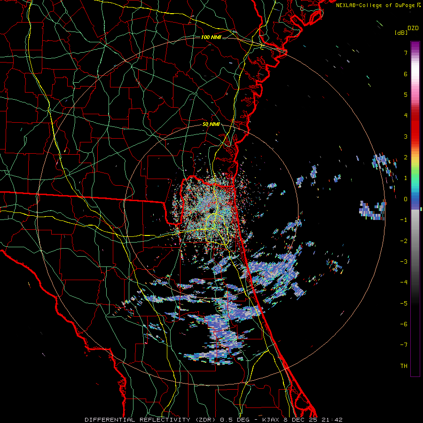Click the '21:42' timestamp in the caption
The width and height of the screenshot is (423, 423).
point(332,420)
